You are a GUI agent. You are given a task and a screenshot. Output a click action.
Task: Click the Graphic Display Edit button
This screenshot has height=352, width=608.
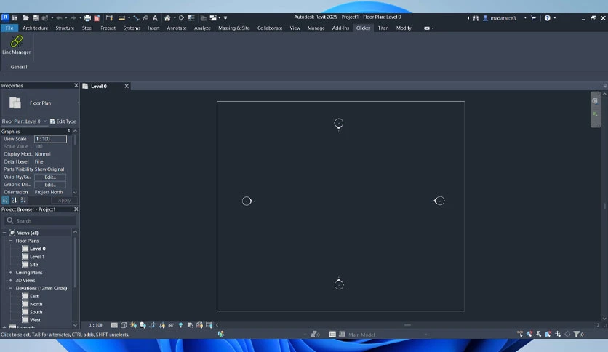(x=50, y=185)
